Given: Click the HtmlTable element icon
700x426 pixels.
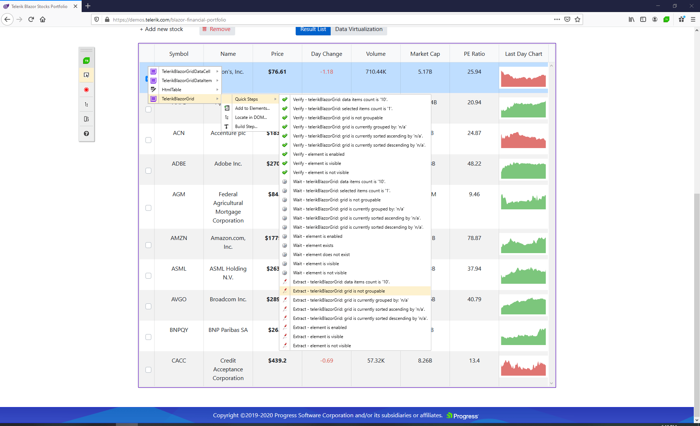Looking at the screenshot, I should tap(153, 89).
